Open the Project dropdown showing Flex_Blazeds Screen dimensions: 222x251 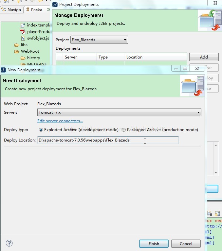click(99, 40)
